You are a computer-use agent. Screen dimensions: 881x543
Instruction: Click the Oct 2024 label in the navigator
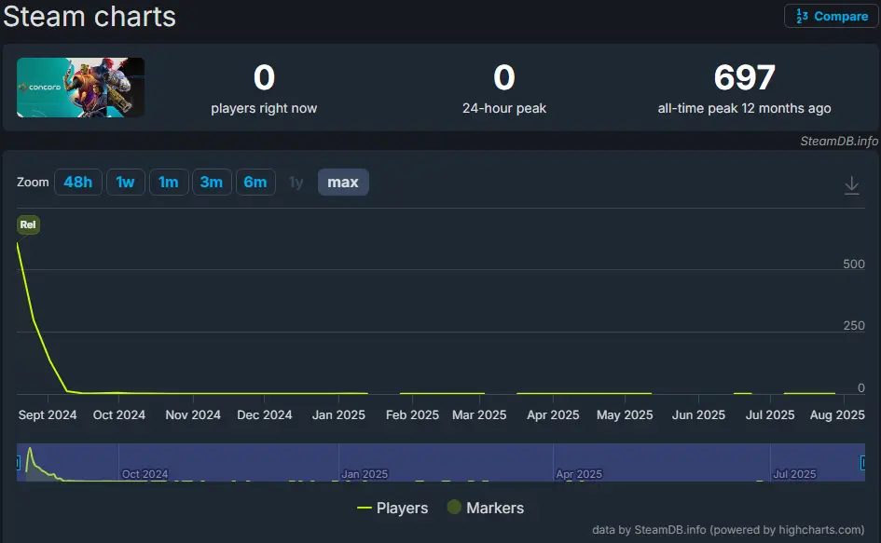(x=145, y=474)
